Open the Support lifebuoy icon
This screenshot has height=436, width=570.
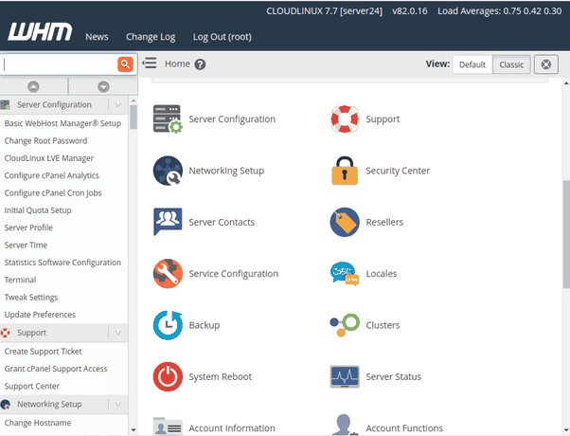(x=345, y=119)
